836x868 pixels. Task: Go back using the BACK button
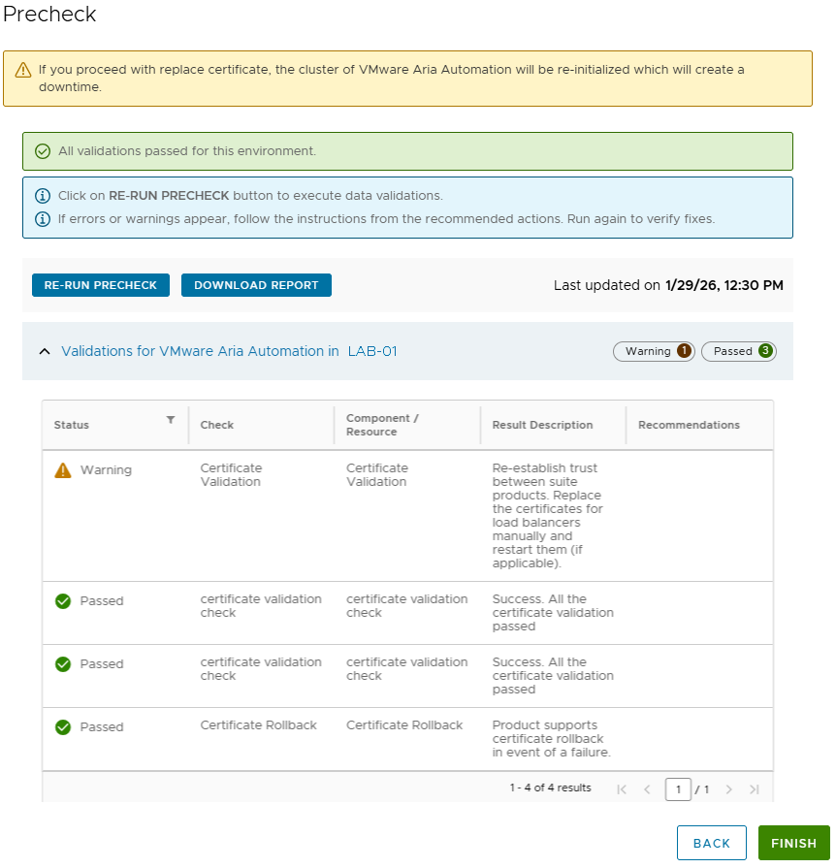[711, 843]
